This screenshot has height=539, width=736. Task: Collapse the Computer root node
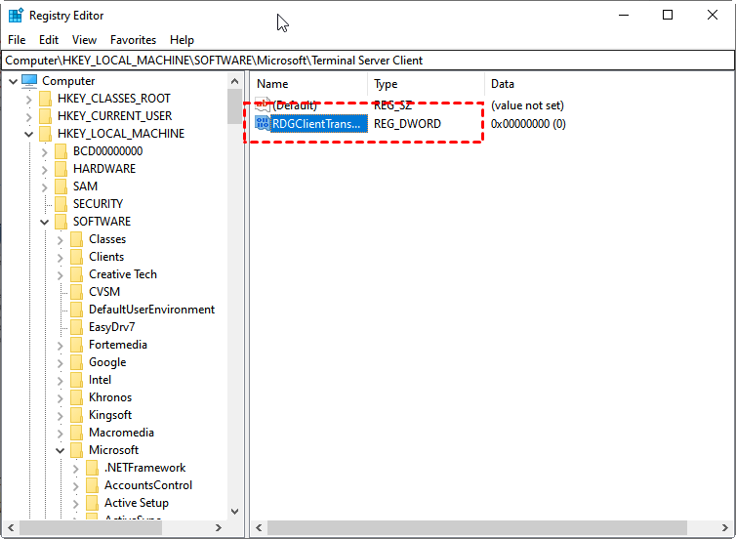[13, 81]
